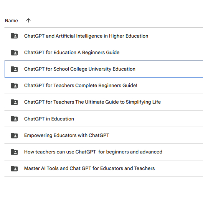This screenshot has height=203, width=203.
Task: Select folder icon for ChatGPT for Teachers Complete Beginners Guide!
Action: point(14,86)
